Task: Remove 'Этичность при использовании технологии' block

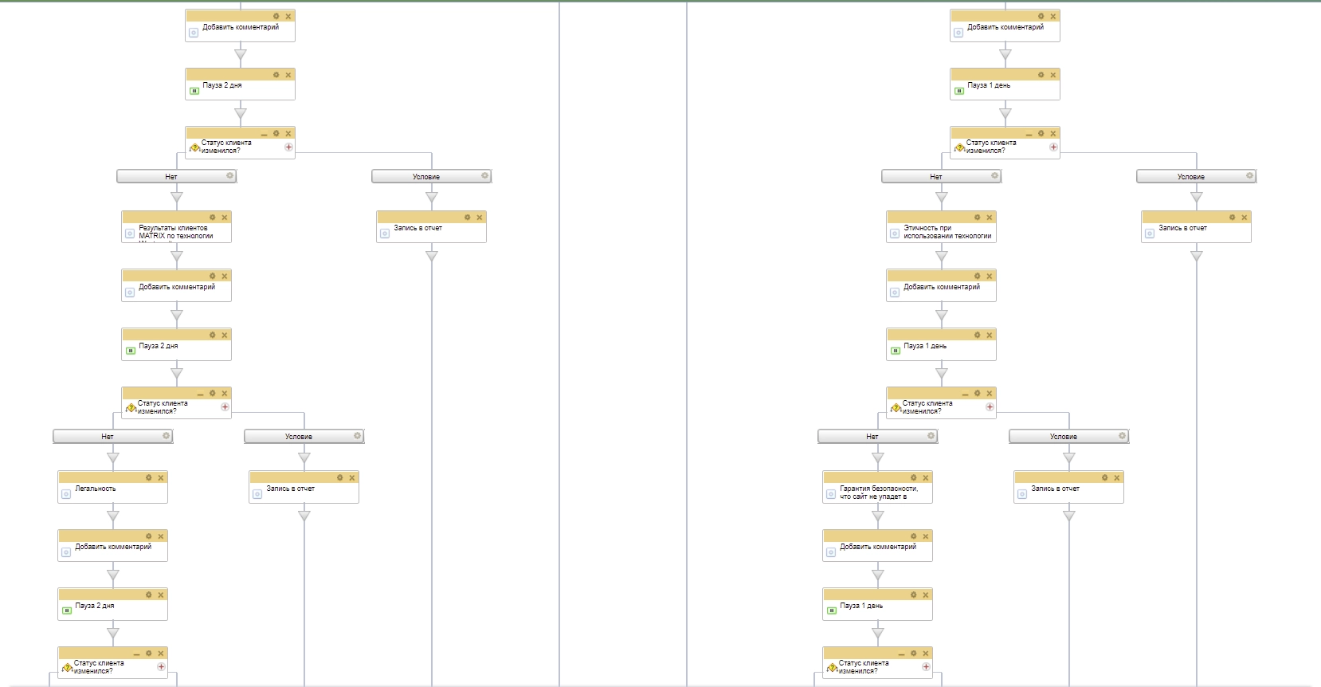Action: [x=990, y=217]
